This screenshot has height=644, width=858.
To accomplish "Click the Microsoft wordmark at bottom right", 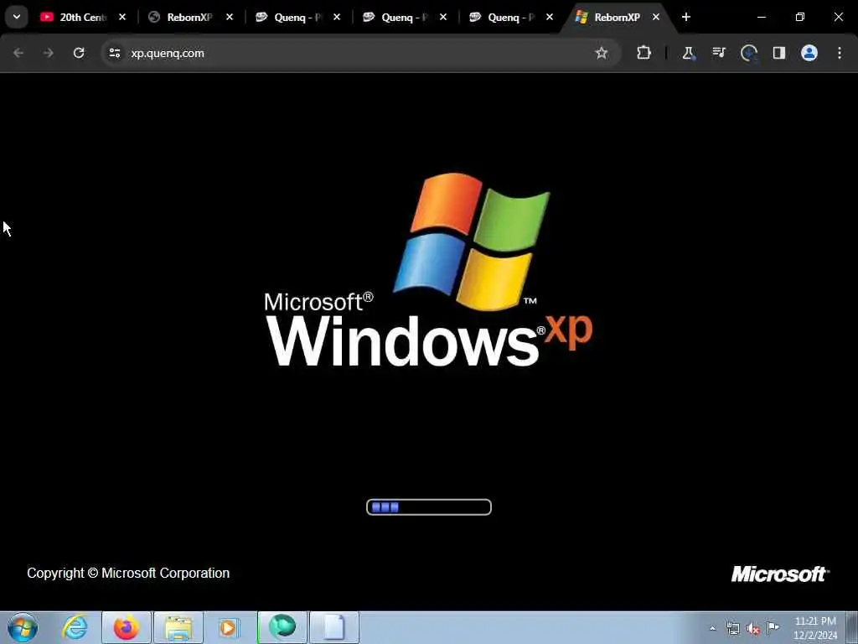I will click(x=780, y=574).
